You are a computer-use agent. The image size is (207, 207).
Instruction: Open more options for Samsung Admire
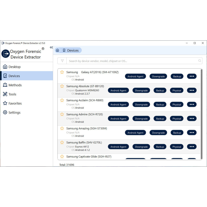pyautogui.click(x=192, y=119)
